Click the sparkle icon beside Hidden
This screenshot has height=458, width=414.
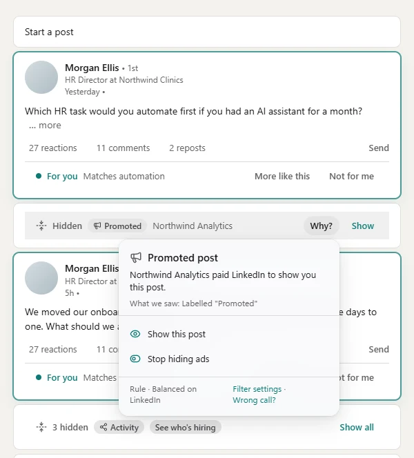tap(41, 226)
